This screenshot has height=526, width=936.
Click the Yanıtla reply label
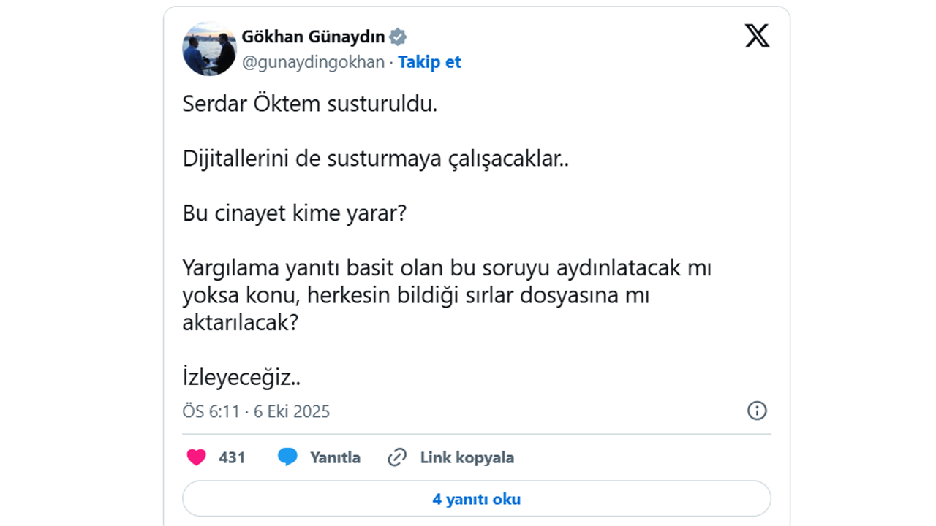pos(335,458)
